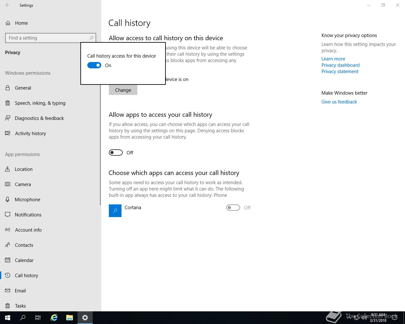Follow the Give us feedback link
The image size is (405, 324).
(x=339, y=102)
